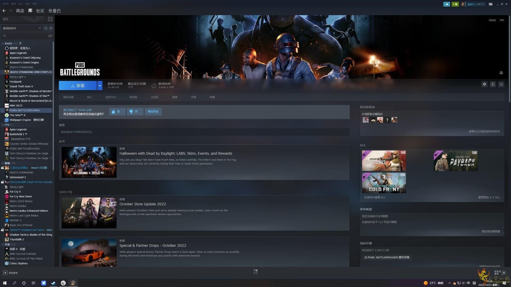Choose thumbs-down 否 button
Viewport: 511px width, 287px height.
pos(135,112)
